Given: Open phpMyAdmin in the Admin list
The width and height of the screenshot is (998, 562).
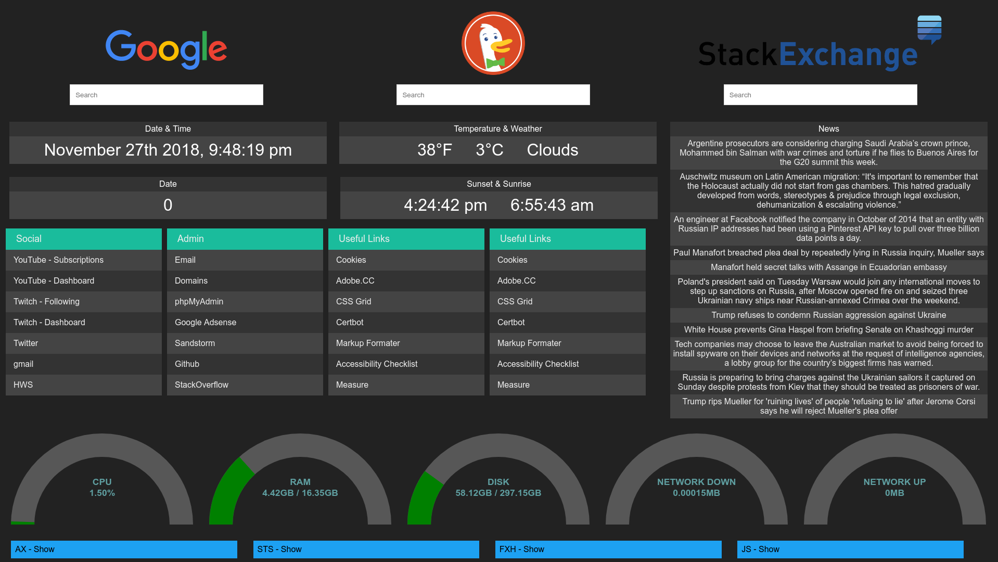Looking at the screenshot, I should pos(199,301).
